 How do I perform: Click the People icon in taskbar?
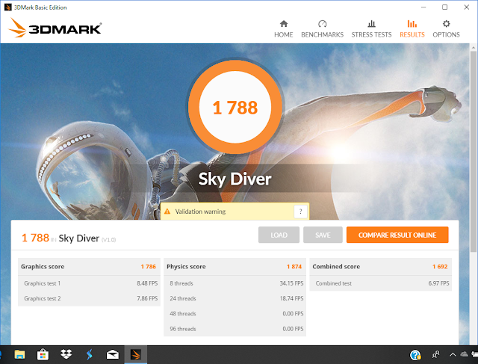pyautogui.click(x=436, y=354)
